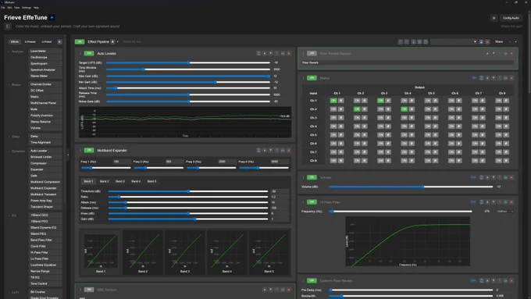This screenshot has height=299, width=531.
Task: Open the Effect Pipeline A/B dropdown arrow
Action: [117, 42]
